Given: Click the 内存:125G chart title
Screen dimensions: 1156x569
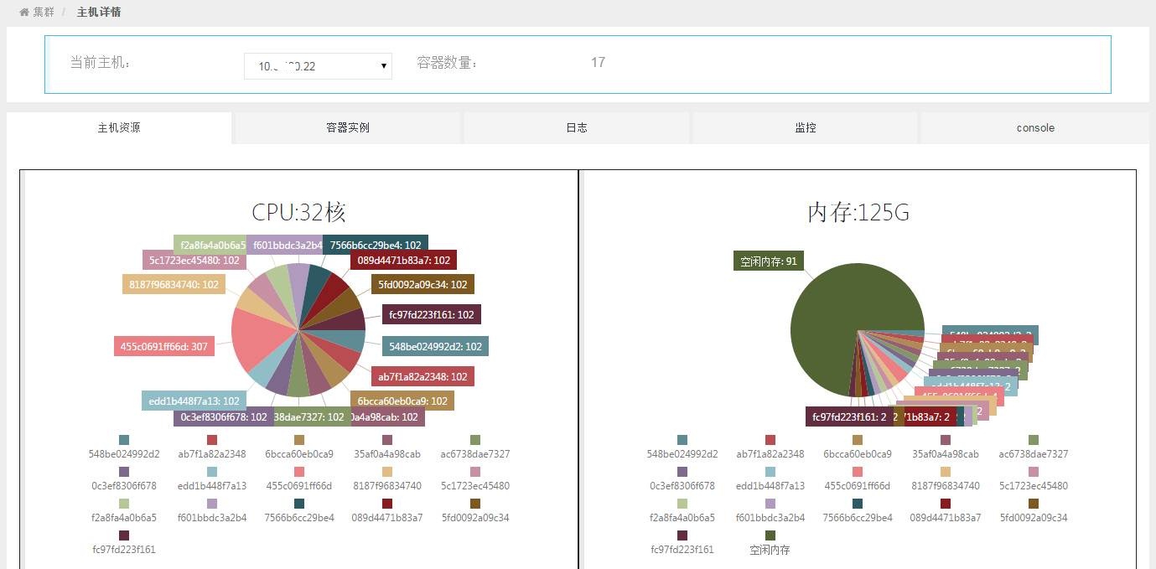Looking at the screenshot, I should 858,212.
